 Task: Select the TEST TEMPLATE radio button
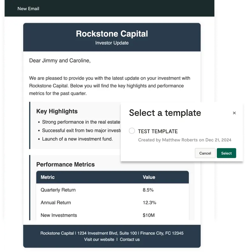click(132, 131)
